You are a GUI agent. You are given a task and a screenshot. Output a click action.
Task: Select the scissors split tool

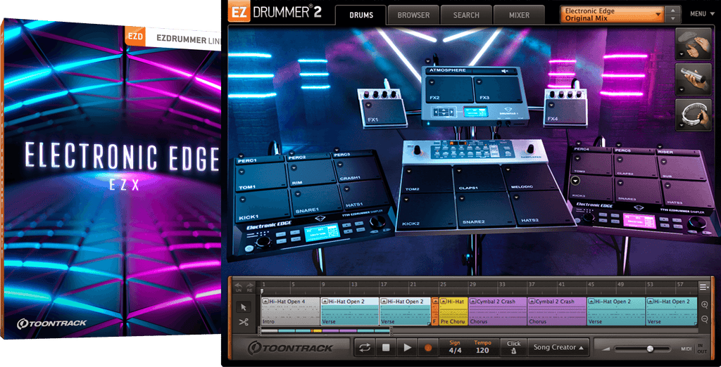(x=244, y=322)
